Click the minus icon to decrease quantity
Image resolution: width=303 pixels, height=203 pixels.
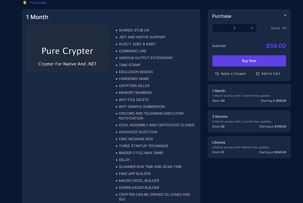(x=217, y=28)
